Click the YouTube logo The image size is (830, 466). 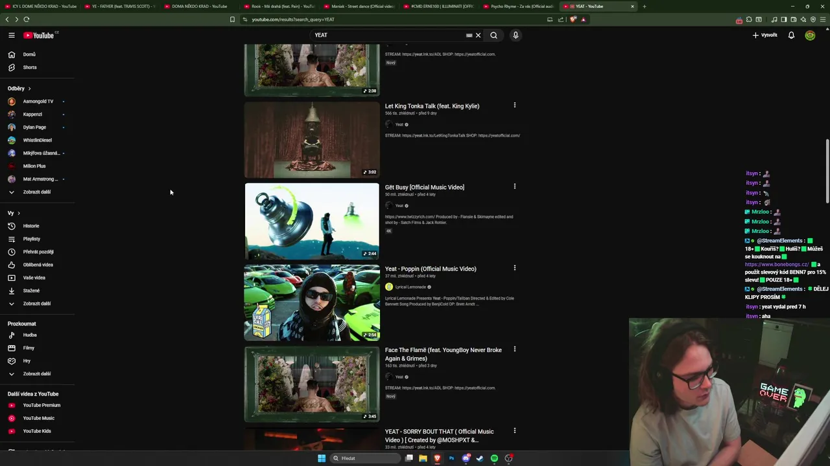(39, 35)
